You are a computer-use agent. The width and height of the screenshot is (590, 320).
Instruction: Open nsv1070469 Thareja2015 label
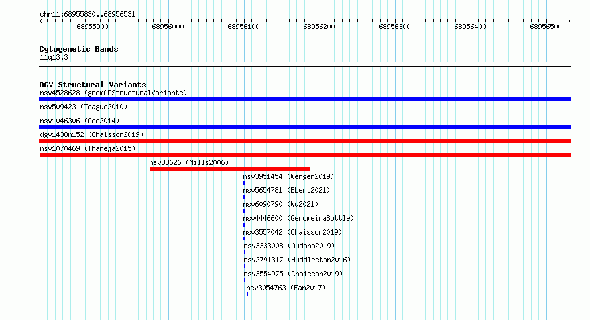click(88, 148)
